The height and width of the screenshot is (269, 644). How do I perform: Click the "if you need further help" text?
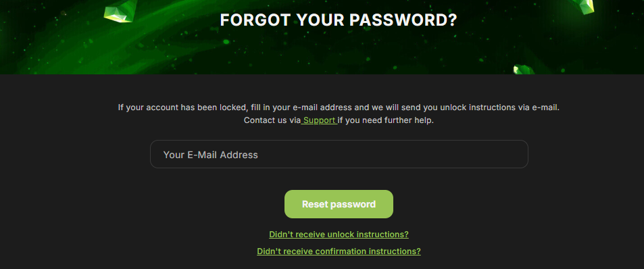point(386,121)
